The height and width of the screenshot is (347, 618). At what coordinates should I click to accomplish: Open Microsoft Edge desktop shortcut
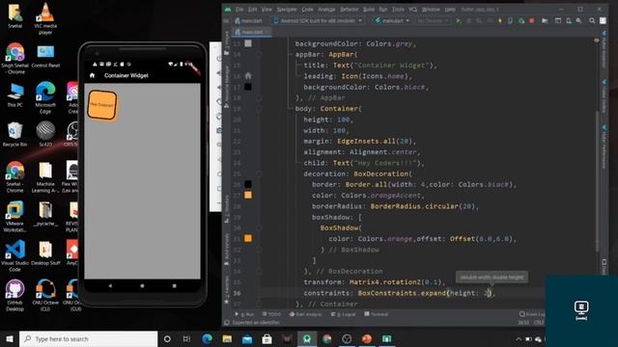coord(45,97)
